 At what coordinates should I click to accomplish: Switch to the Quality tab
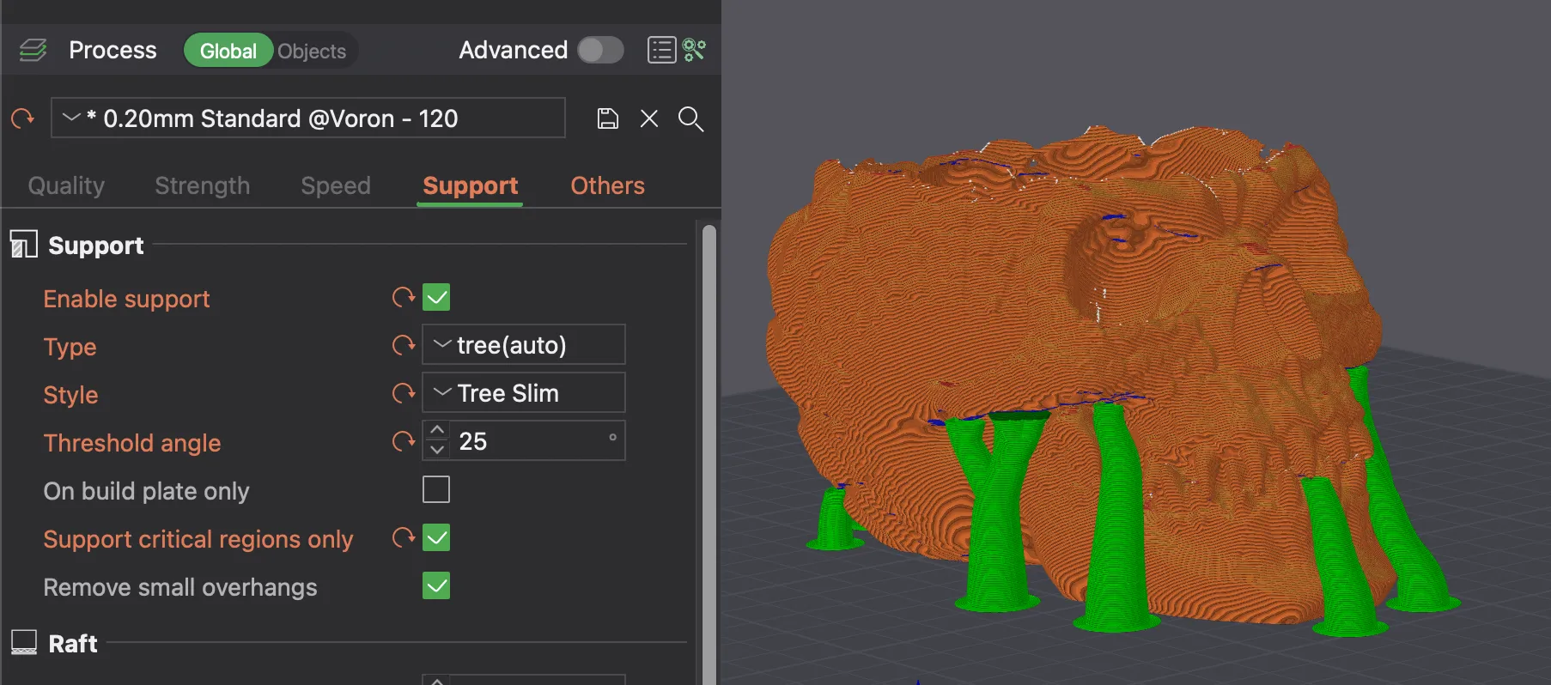[66, 186]
